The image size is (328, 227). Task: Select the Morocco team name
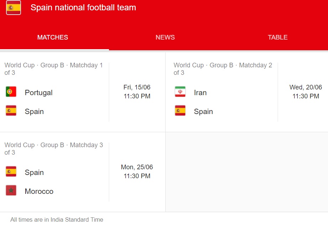coord(39,191)
